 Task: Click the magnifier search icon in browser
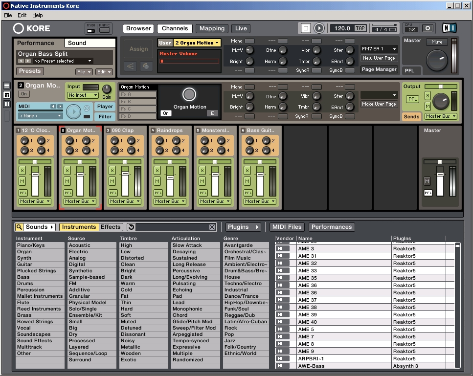[19, 227]
